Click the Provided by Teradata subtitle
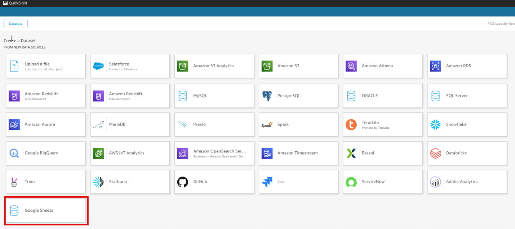This screenshot has width=515, height=229. (x=376, y=128)
